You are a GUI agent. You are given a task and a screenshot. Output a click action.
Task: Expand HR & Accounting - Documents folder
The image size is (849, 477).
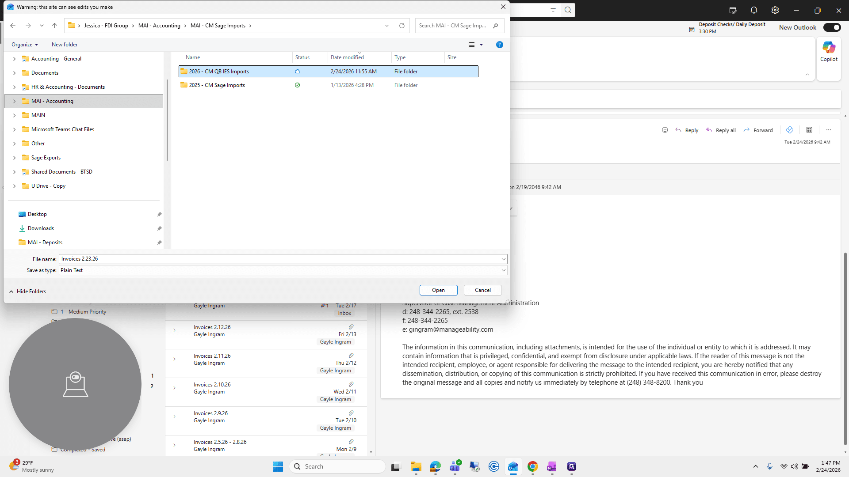coord(14,87)
